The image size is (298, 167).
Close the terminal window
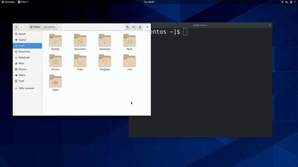(270, 25)
